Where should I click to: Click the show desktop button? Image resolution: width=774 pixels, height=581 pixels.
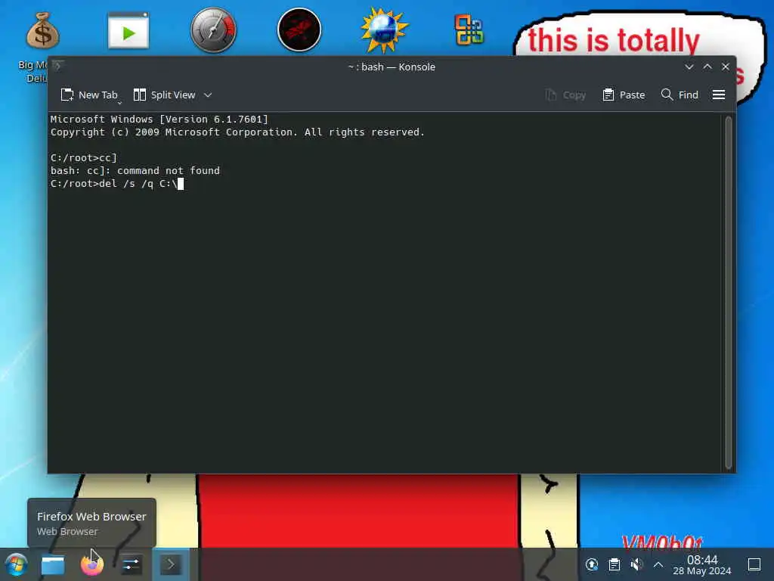coord(754,564)
